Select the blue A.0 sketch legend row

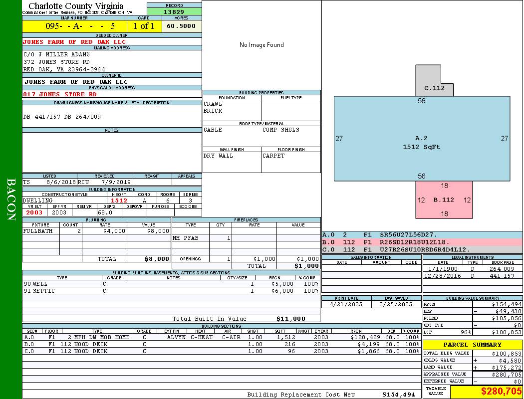(422, 234)
